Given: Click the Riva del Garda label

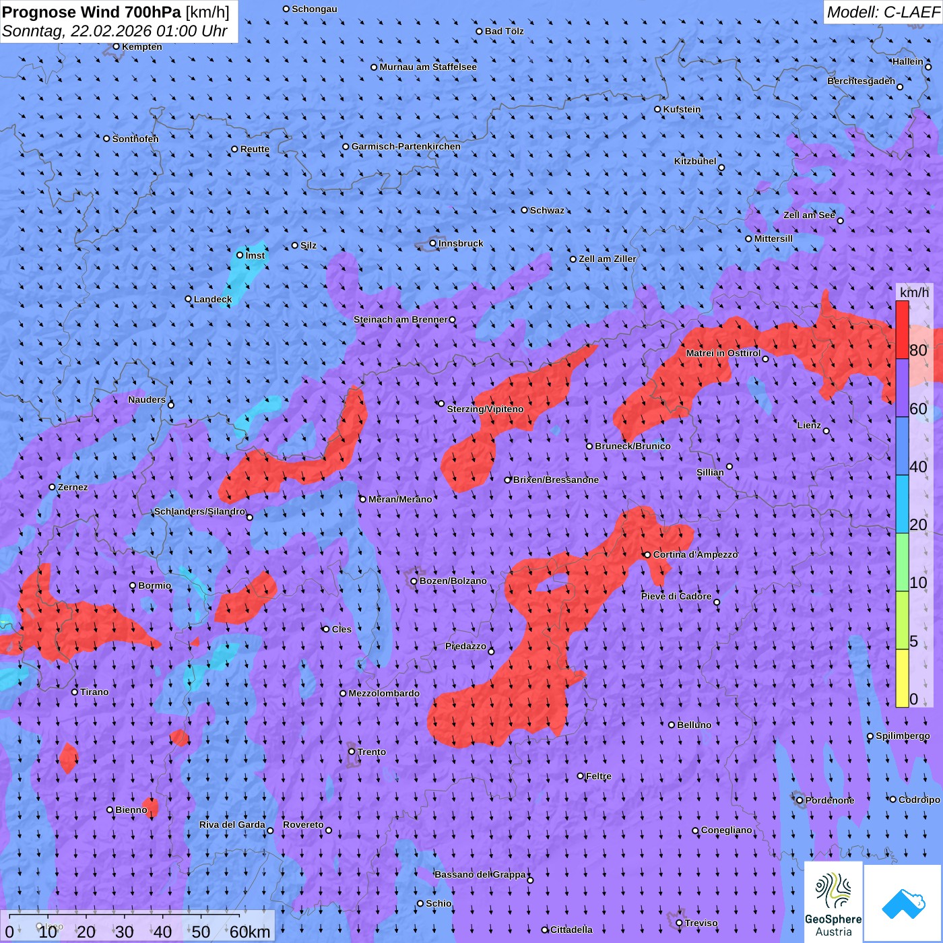Looking at the screenshot, I should click(x=232, y=824).
